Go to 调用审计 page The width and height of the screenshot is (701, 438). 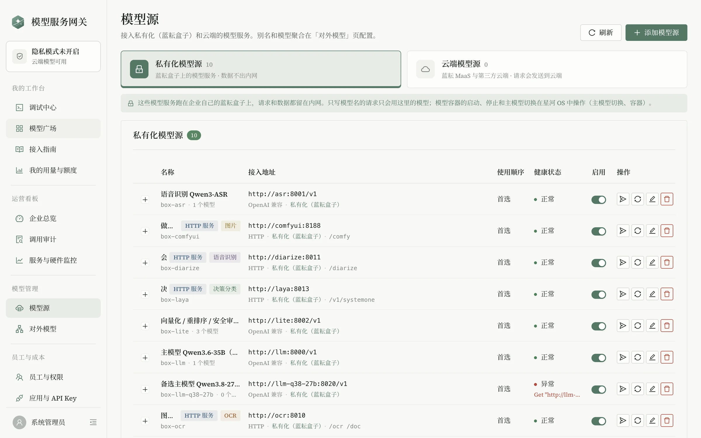pos(53,239)
